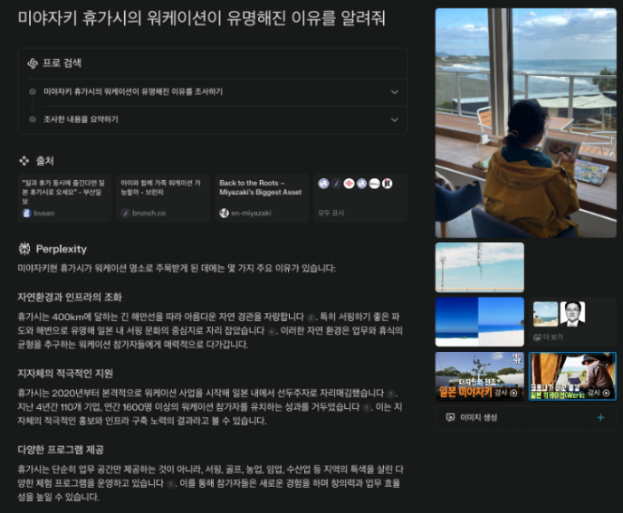Screen dimensions: 623x513
Task: Click first favicon in the 모두 표시 card
Action: tap(323, 184)
